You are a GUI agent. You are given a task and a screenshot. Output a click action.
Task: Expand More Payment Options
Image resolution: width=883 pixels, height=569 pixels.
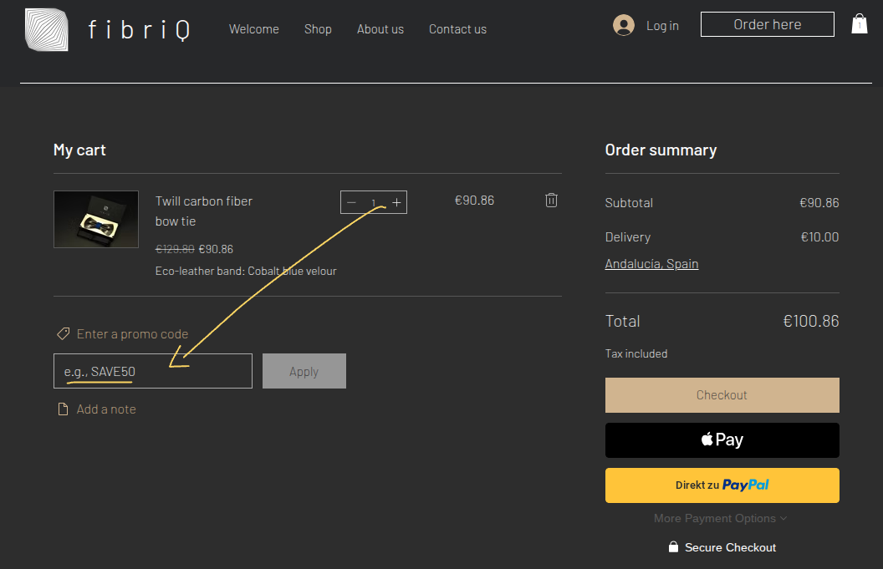click(x=721, y=519)
